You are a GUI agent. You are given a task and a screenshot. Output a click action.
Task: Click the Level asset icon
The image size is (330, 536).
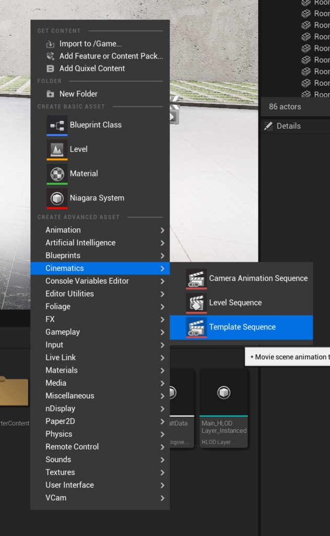pyautogui.click(x=57, y=150)
